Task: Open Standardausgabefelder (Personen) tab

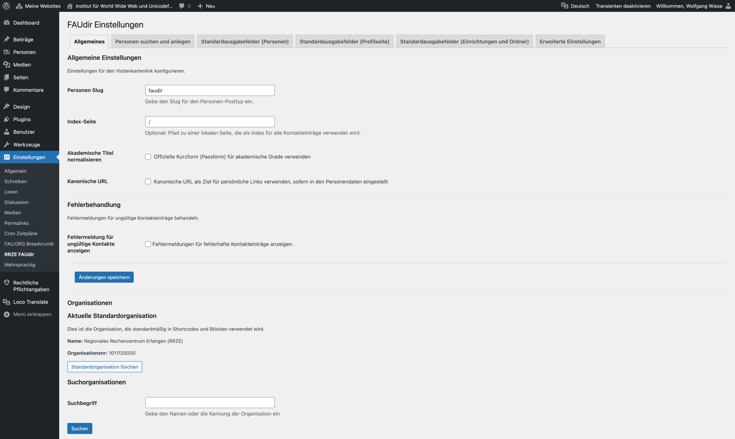Action: click(x=245, y=41)
